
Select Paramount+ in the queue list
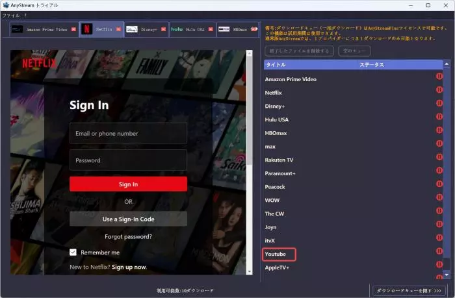(280, 173)
